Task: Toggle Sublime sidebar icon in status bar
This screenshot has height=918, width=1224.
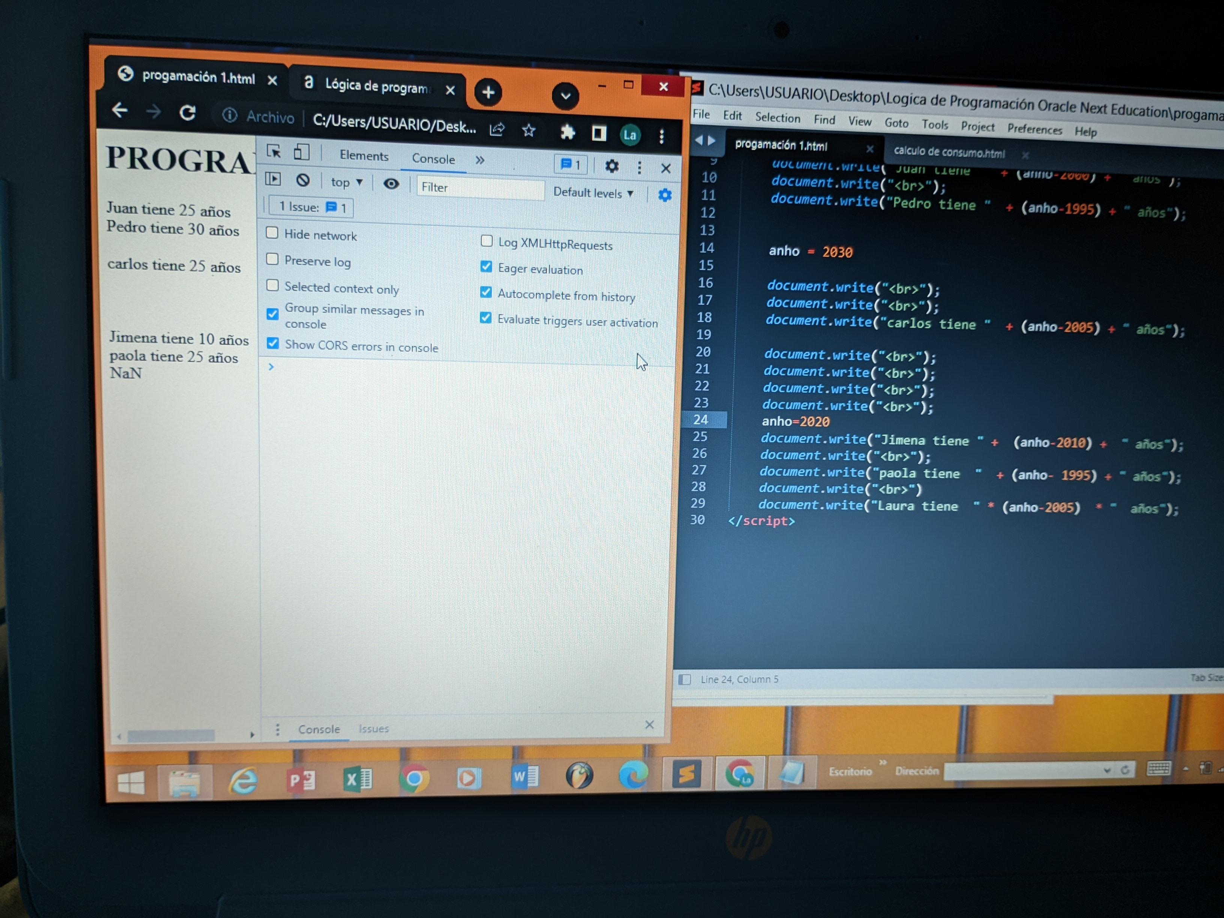Action: pyautogui.click(x=684, y=679)
